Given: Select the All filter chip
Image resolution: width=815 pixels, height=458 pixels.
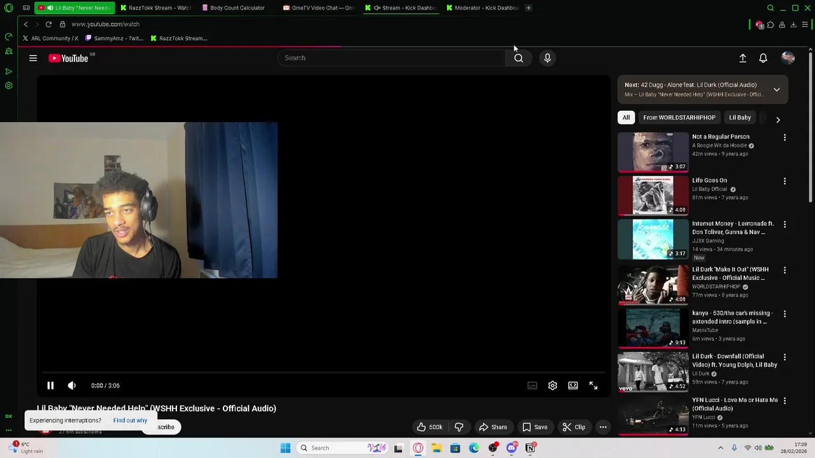Looking at the screenshot, I should [x=626, y=118].
